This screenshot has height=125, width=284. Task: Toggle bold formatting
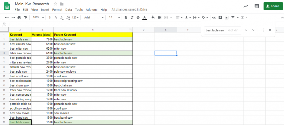coord(126,17)
